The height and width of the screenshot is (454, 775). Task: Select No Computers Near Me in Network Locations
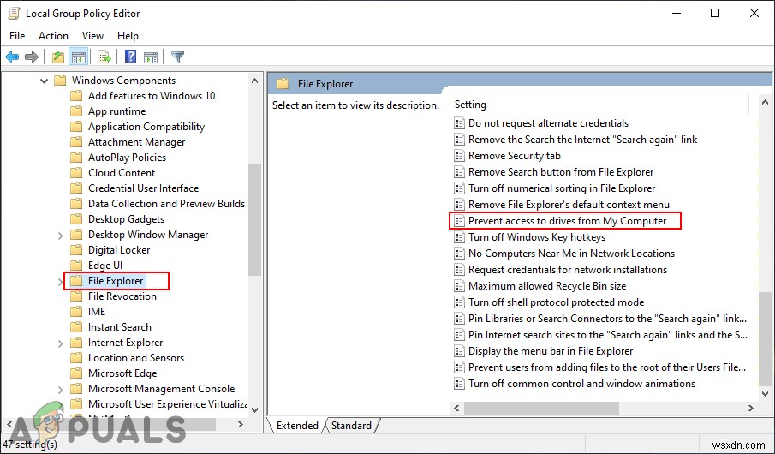[x=571, y=254]
